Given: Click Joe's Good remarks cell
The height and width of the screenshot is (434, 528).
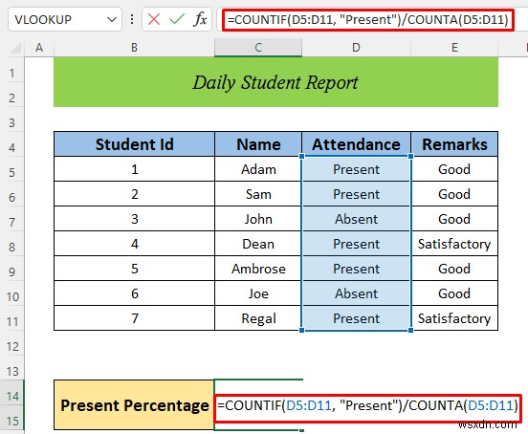Looking at the screenshot, I should [454, 293].
